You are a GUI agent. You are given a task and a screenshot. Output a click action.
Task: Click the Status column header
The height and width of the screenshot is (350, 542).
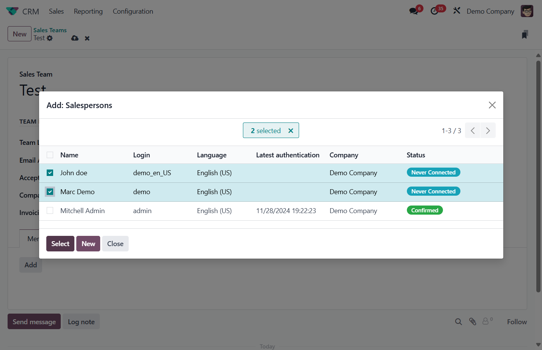pos(416,155)
